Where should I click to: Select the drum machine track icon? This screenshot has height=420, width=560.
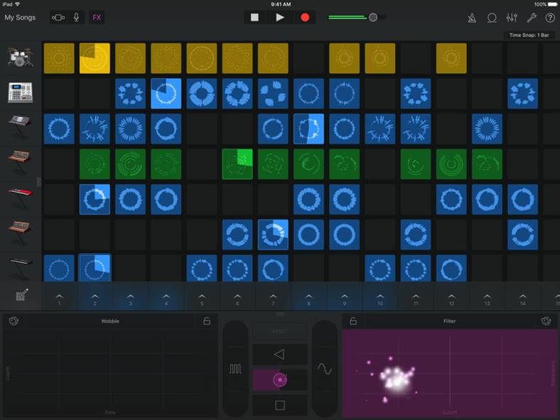tap(20, 93)
